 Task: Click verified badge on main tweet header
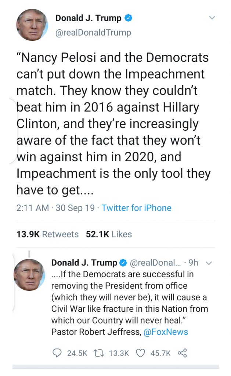tap(129, 18)
